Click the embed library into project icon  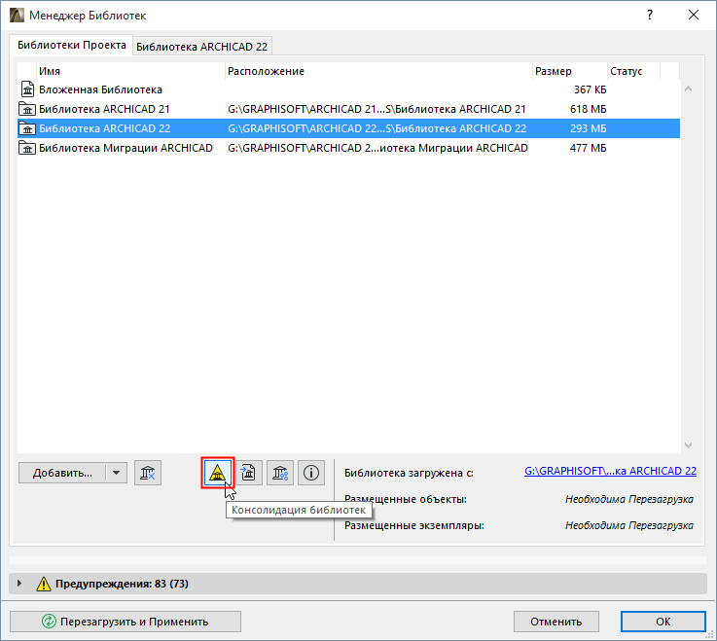(x=249, y=473)
